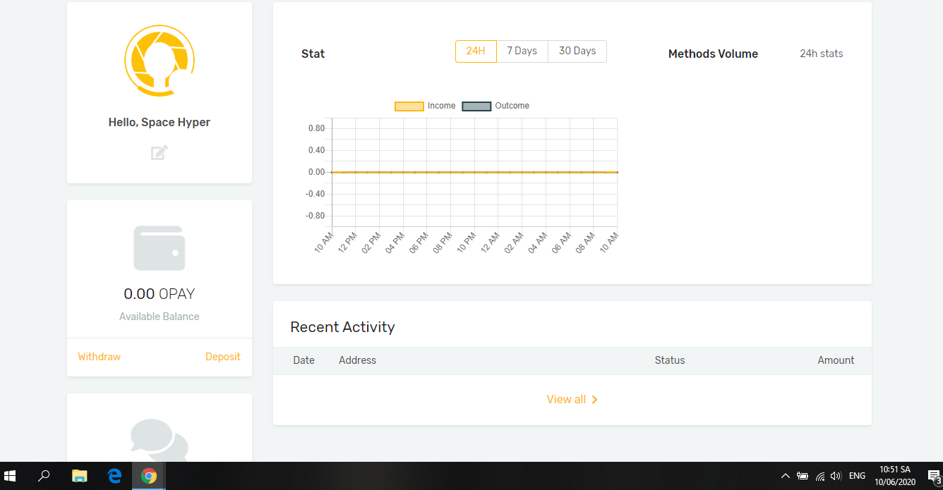Open the notification center icon
The width and height of the screenshot is (943, 490).
coord(934,476)
